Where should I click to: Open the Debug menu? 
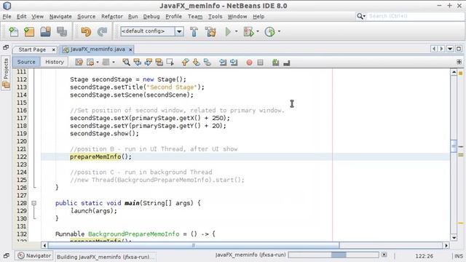click(151, 17)
